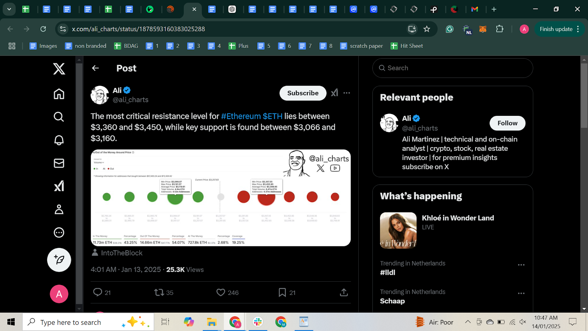The width and height of the screenshot is (588, 331).
Task: Open the Windows notification center
Action: point(573,322)
